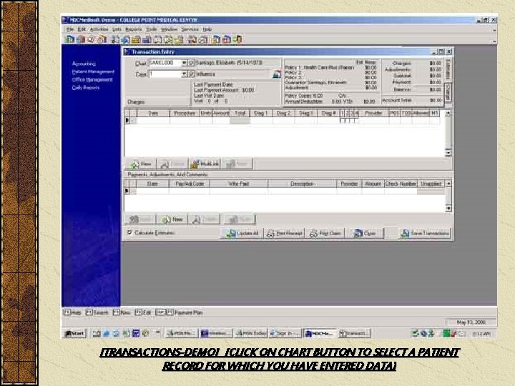The image size is (515, 386).
Task: Click Accounting in the blue sidebar
Action: point(84,64)
